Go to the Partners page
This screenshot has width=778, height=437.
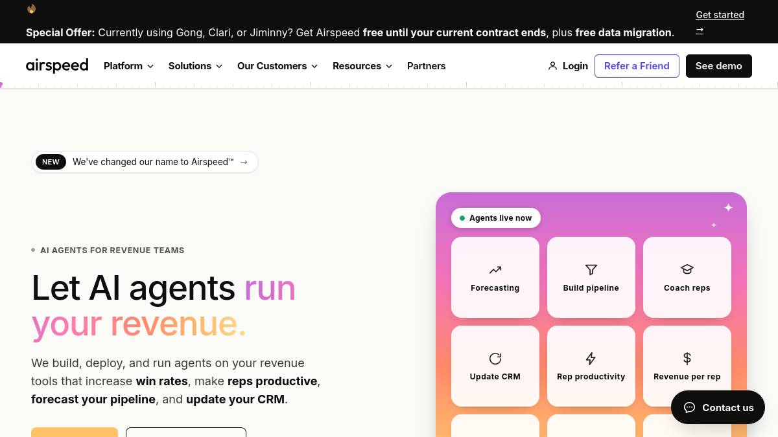click(426, 66)
